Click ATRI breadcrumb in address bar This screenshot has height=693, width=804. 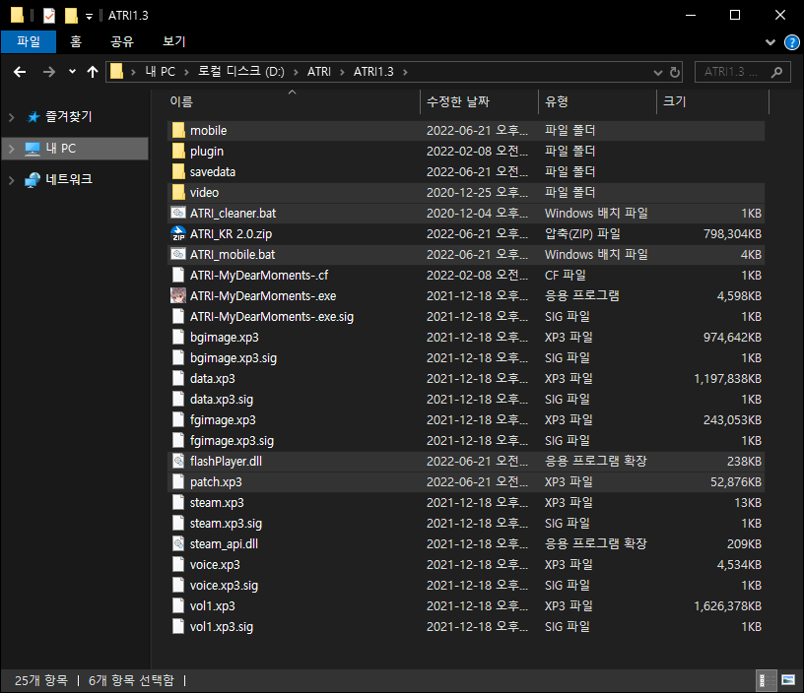(319, 72)
